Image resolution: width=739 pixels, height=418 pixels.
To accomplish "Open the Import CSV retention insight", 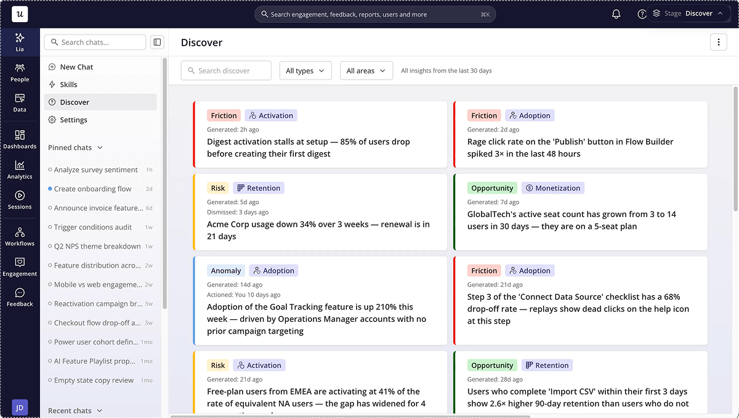I will 581,382.
